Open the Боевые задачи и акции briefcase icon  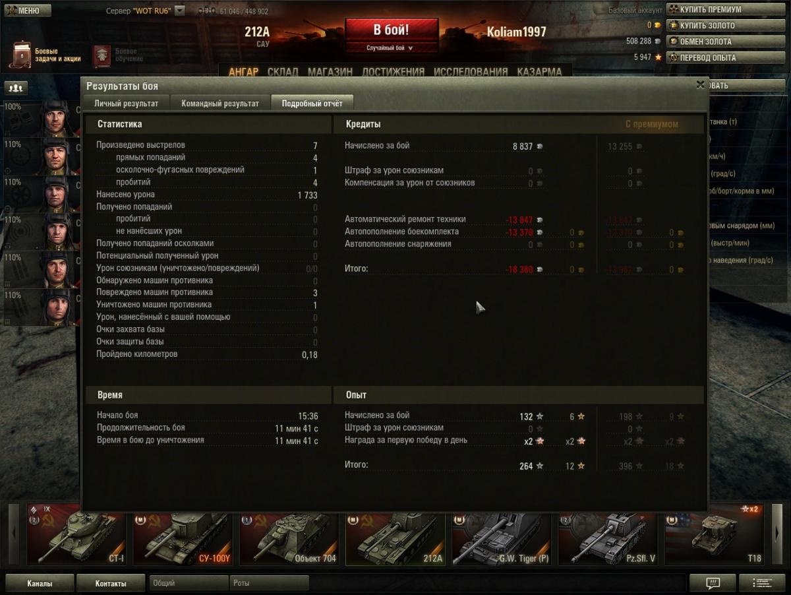click(x=22, y=55)
